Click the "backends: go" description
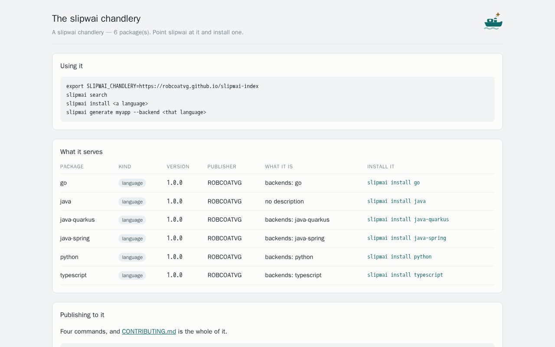Image resolution: width=555 pixels, height=347 pixels. [x=283, y=183]
